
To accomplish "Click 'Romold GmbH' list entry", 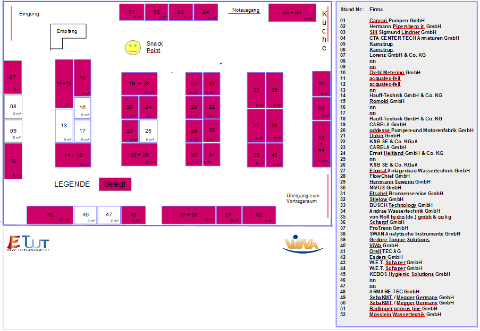I will point(386,101).
